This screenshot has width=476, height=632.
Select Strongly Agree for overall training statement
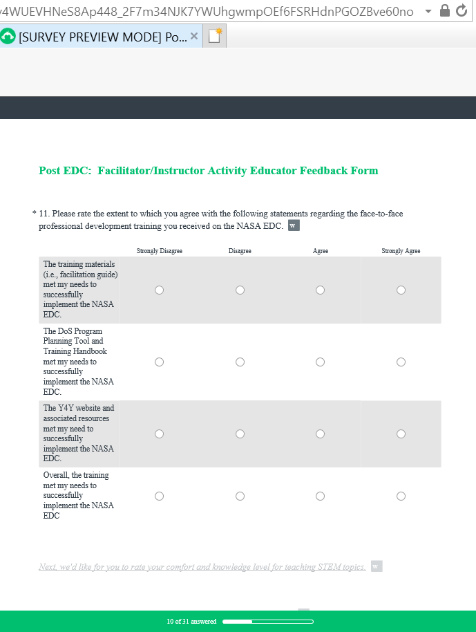coord(401,496)
